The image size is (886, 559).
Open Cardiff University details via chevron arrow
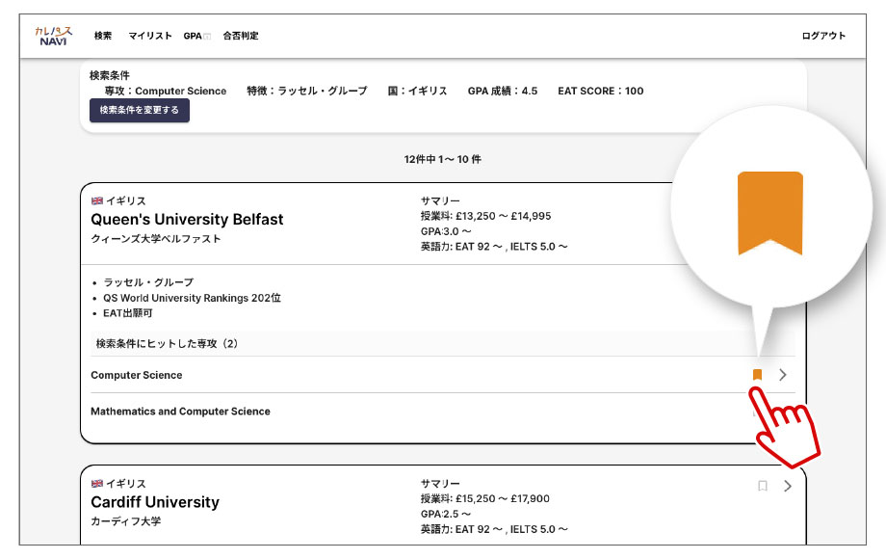[788, 487]
